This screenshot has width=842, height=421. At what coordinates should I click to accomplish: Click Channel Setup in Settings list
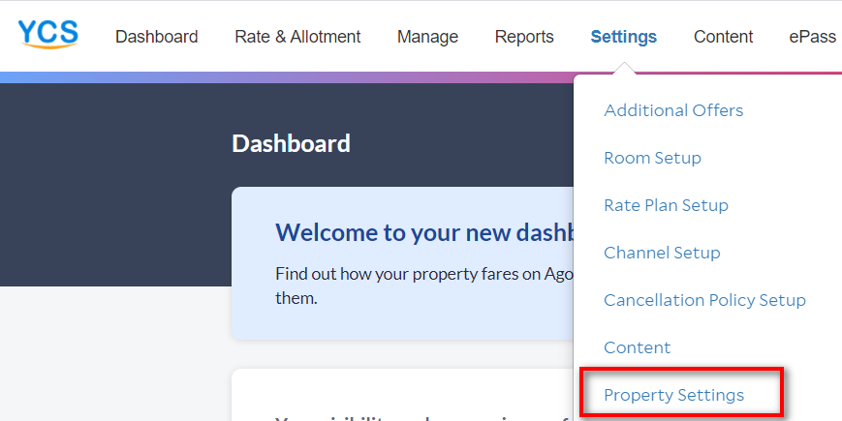click(662, 252)
